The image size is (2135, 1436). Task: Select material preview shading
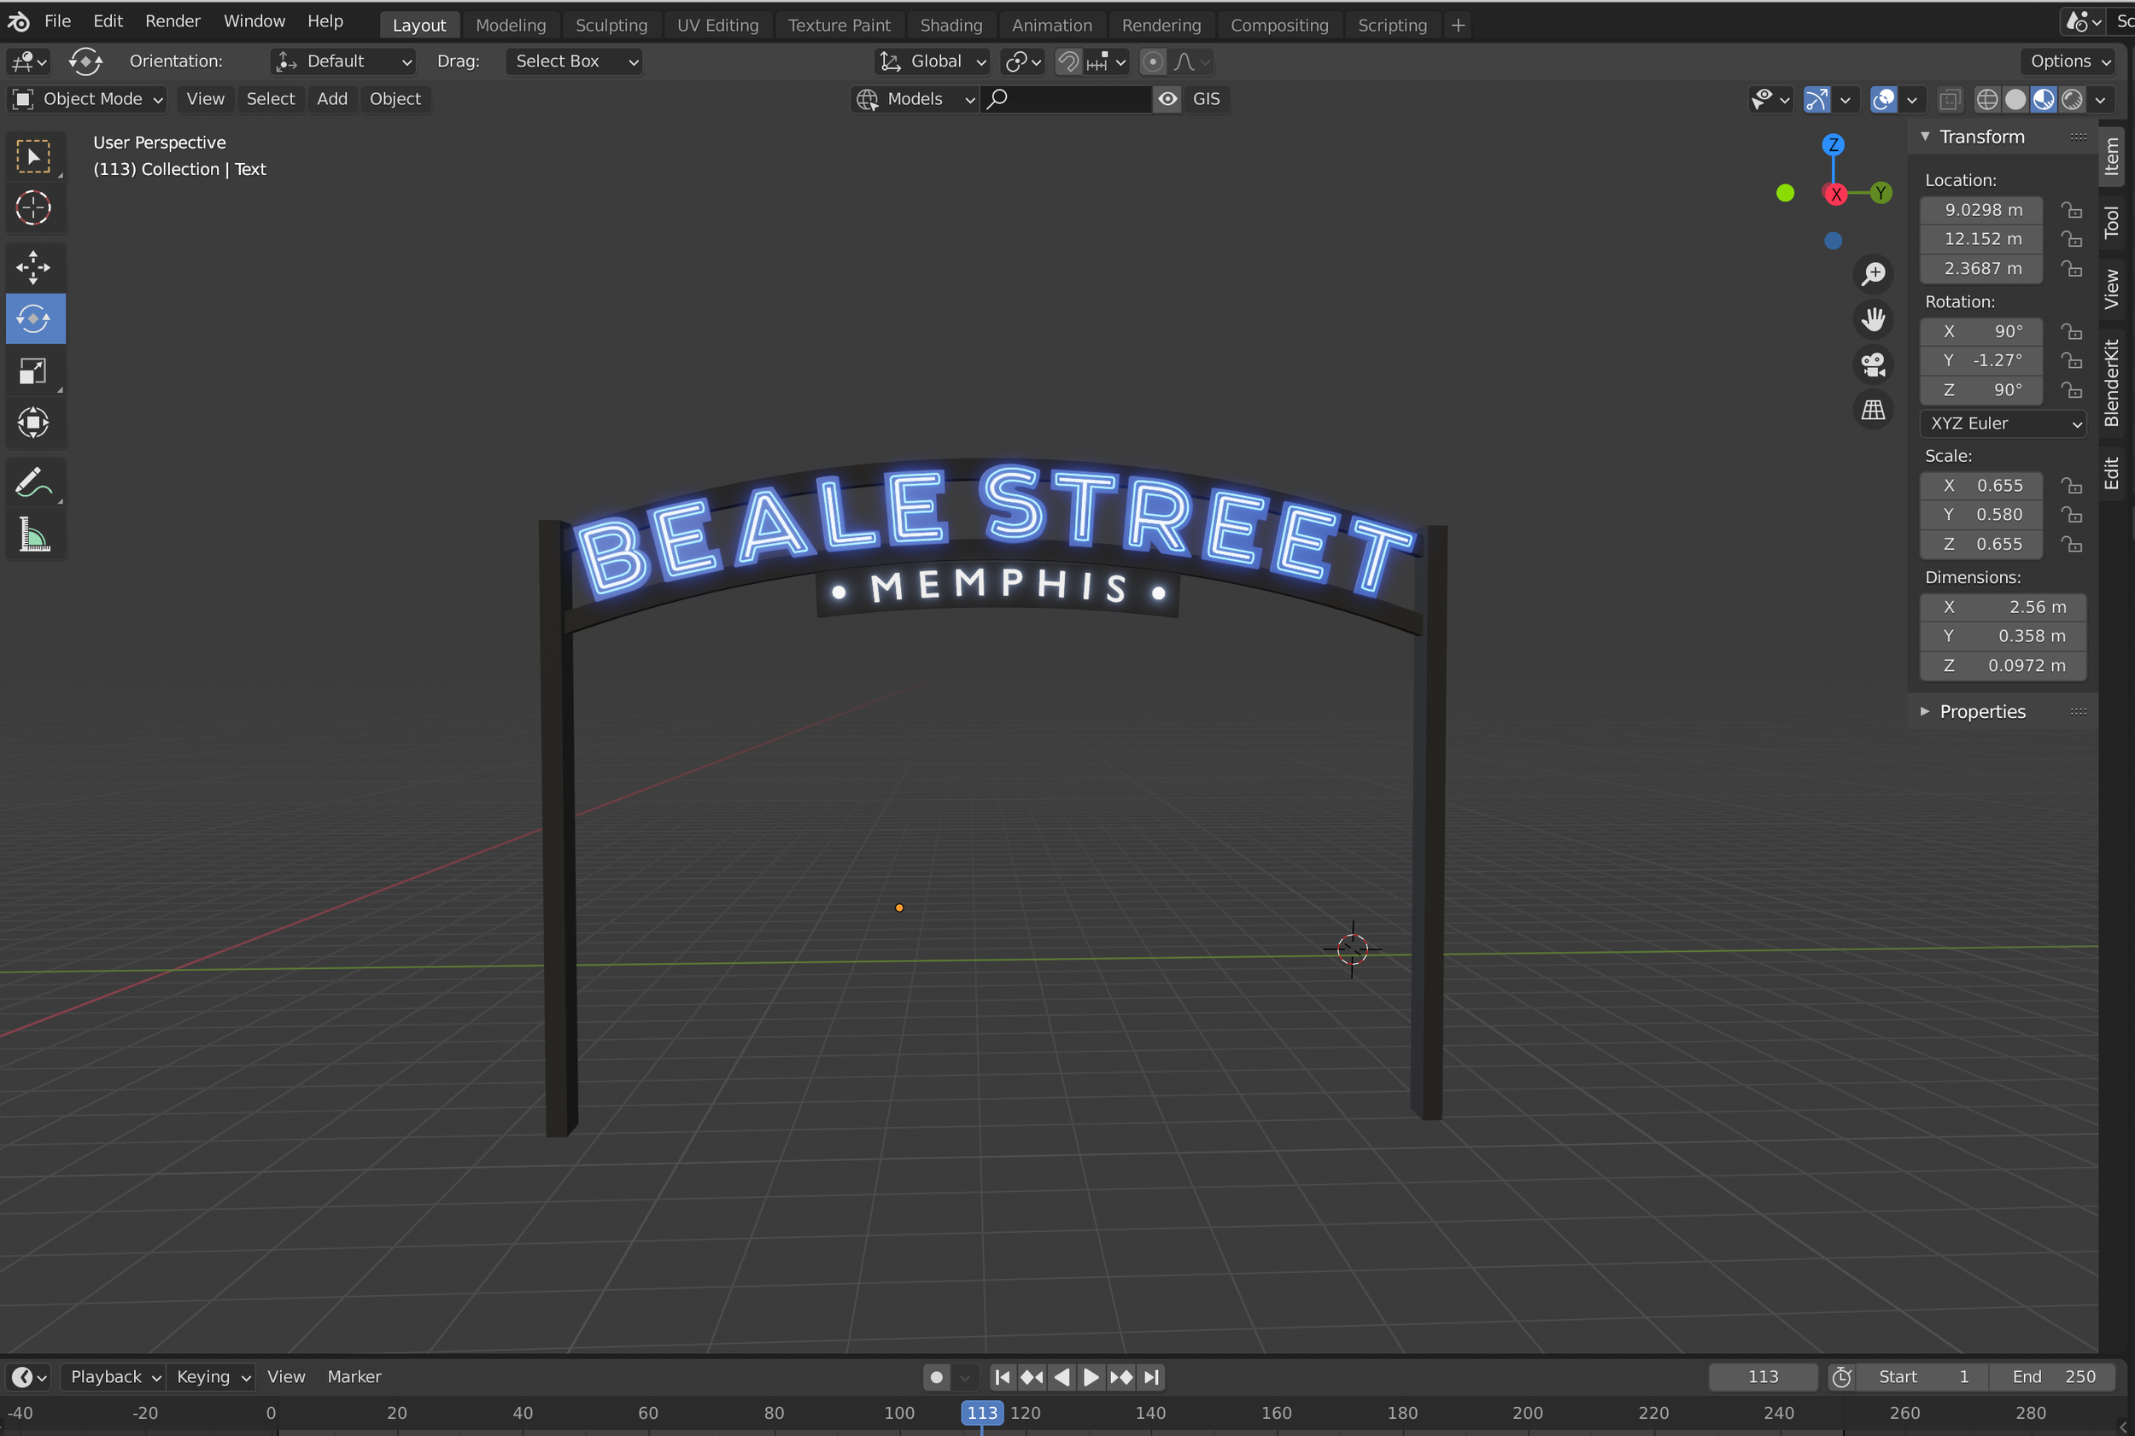(x=2044, y=99)
